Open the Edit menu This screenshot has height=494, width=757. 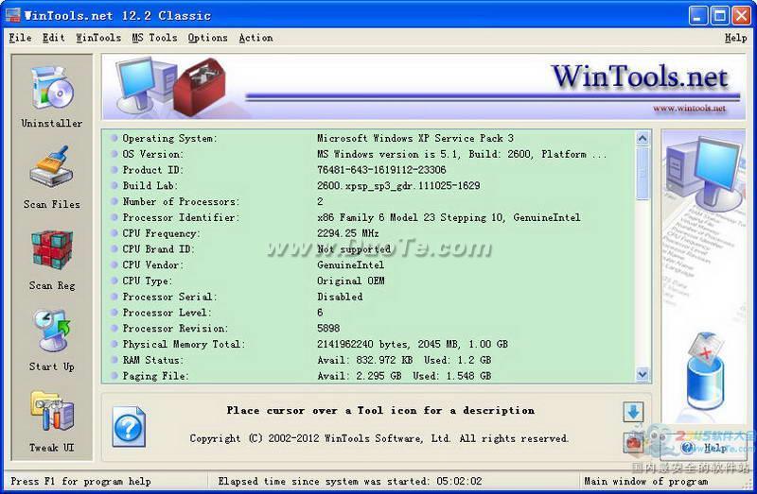(53, 38)
